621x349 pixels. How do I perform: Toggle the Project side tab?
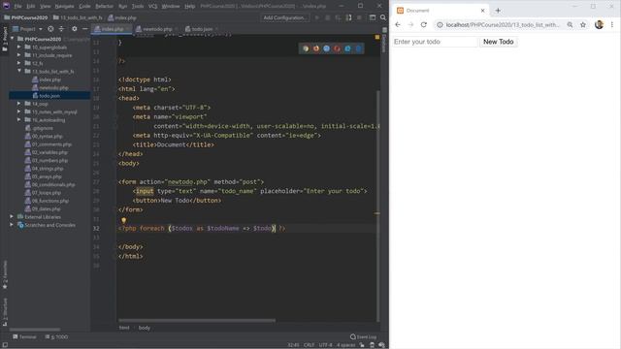[5, 39]
